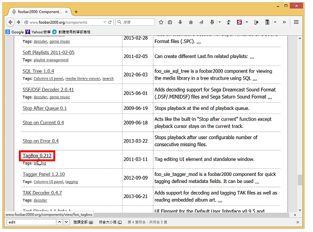Open dropdown arrow beside clipboard icon
313x232 pixels.
pyautogui.click(x=275, y=22)
